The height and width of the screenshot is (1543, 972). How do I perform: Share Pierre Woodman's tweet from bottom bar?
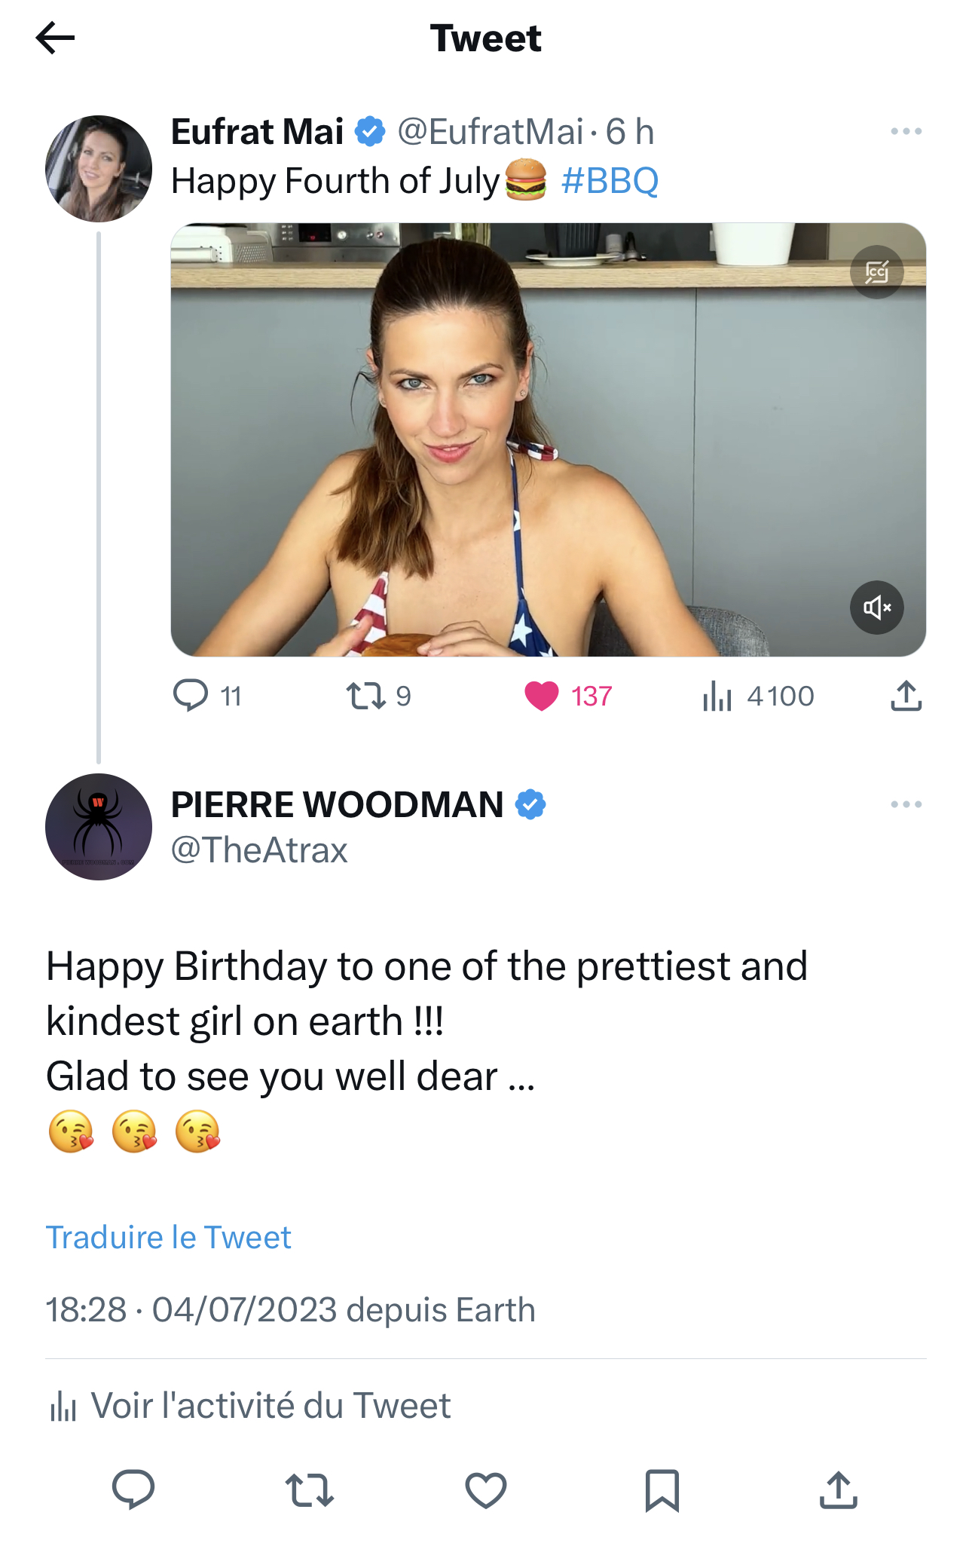pyautogui.click(x=839, y=1490)
